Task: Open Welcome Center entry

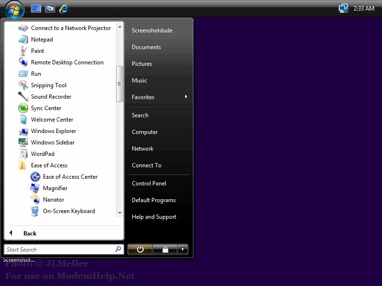Action: click(52, 120)
